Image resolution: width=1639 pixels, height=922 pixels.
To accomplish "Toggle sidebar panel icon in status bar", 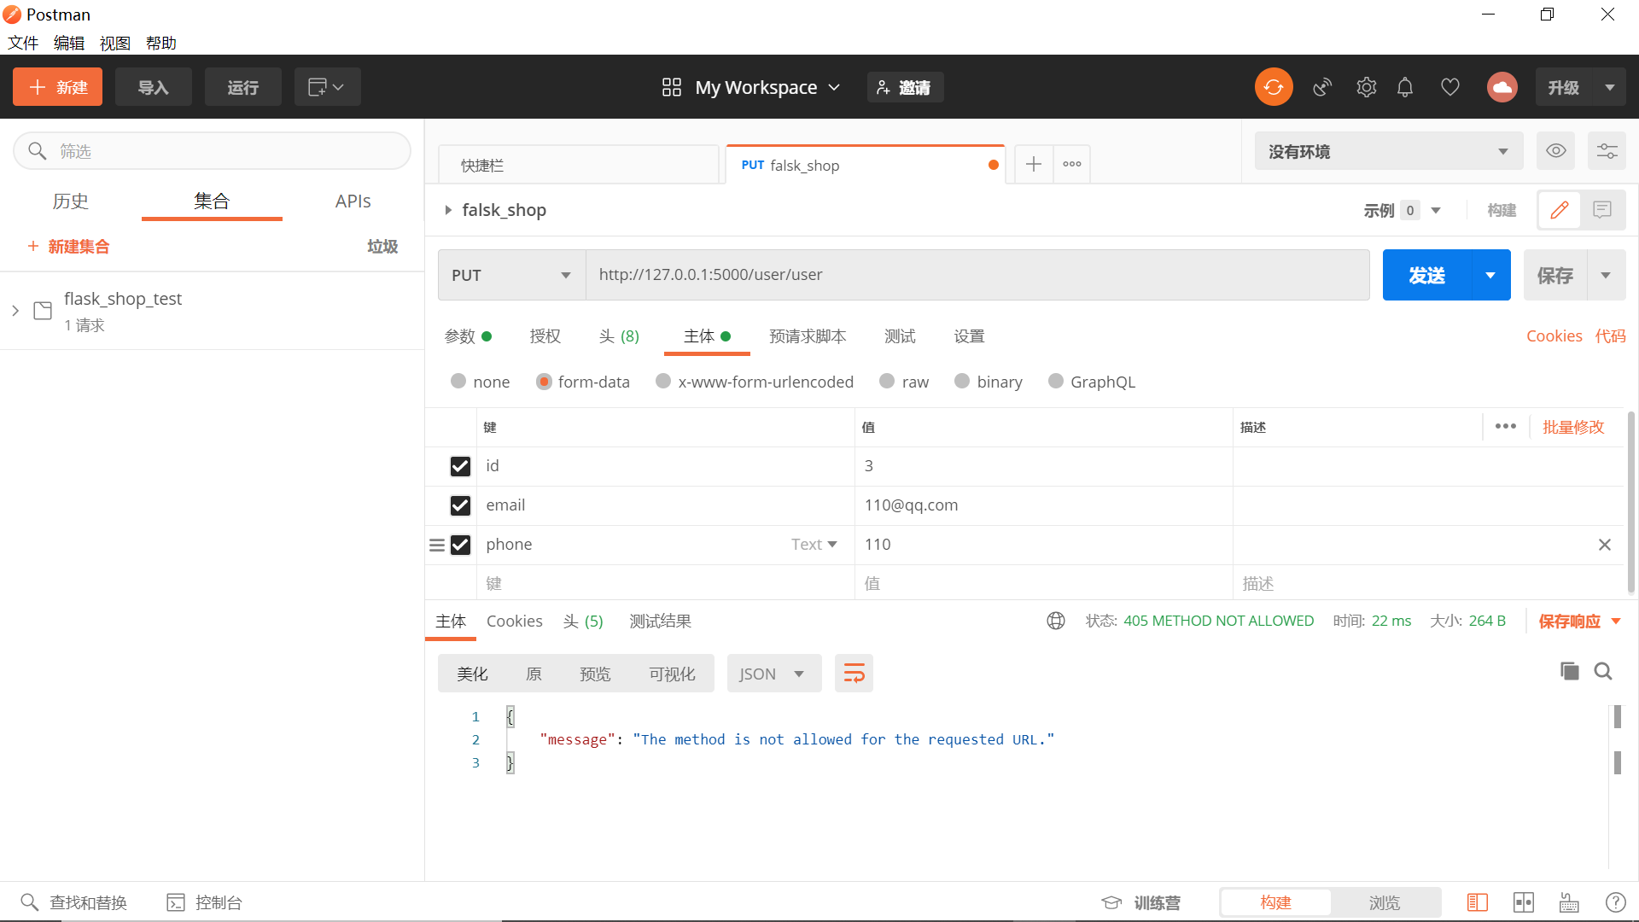I will (1478, 902).
